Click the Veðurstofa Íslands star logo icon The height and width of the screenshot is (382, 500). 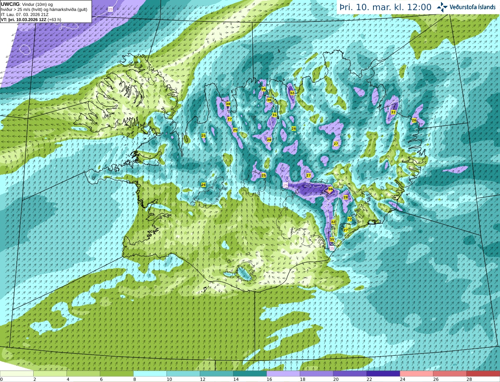442,7
